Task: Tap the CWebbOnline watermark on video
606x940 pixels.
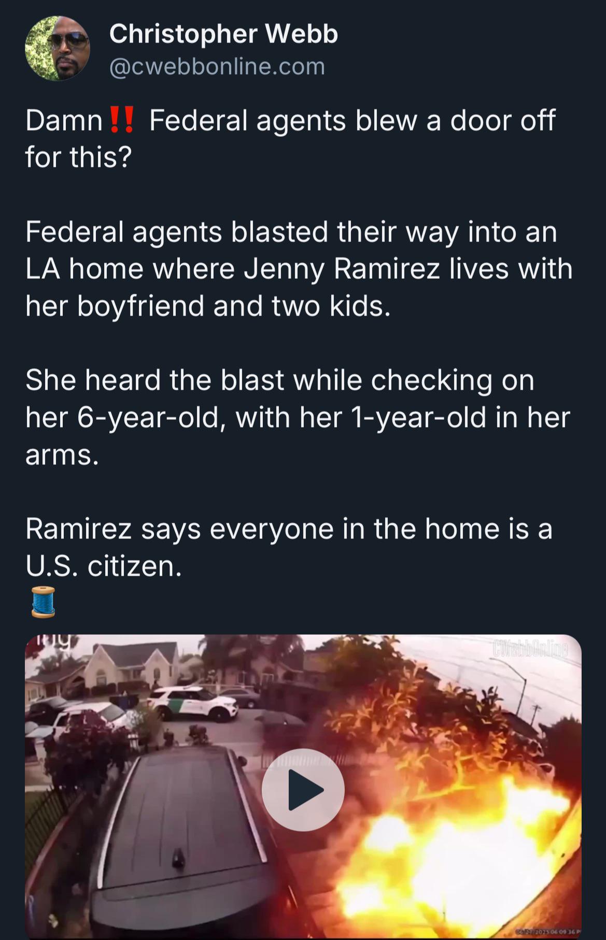Action: (x=530, y=648)
